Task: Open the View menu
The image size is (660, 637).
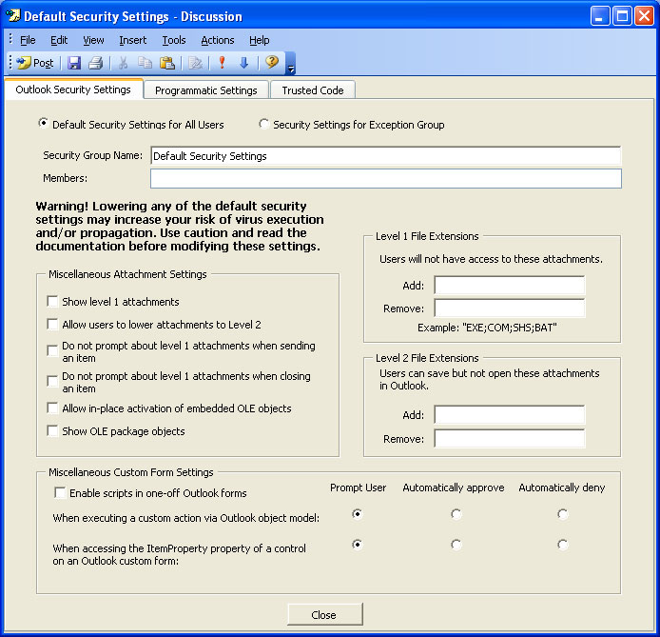Action: point(93,40)
